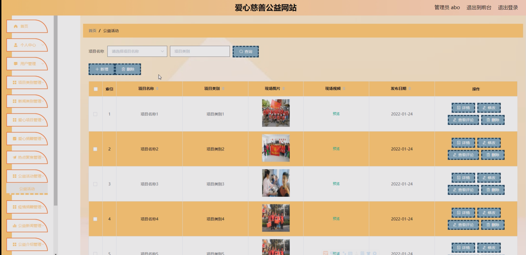
Task: Tick the select-all checkbox in table header
Action: point(96,89)
